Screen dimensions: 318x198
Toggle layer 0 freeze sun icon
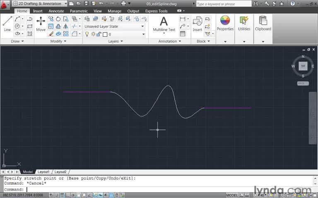pyautogui.click(x=93, y=34)
